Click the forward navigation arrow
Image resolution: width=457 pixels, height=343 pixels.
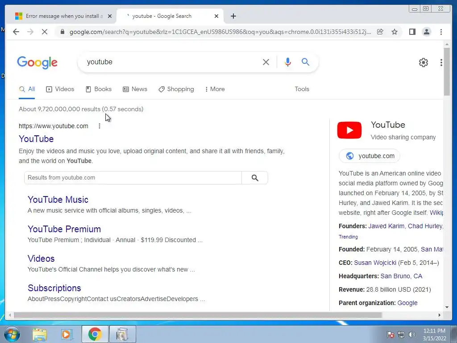pos(30,32)
